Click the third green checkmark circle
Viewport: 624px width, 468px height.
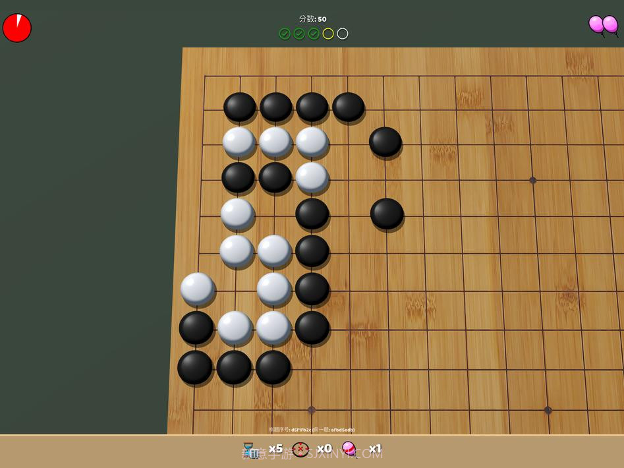(313, 34)
